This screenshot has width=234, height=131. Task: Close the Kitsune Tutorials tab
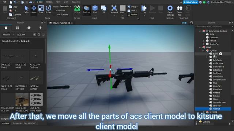[72, 23]
